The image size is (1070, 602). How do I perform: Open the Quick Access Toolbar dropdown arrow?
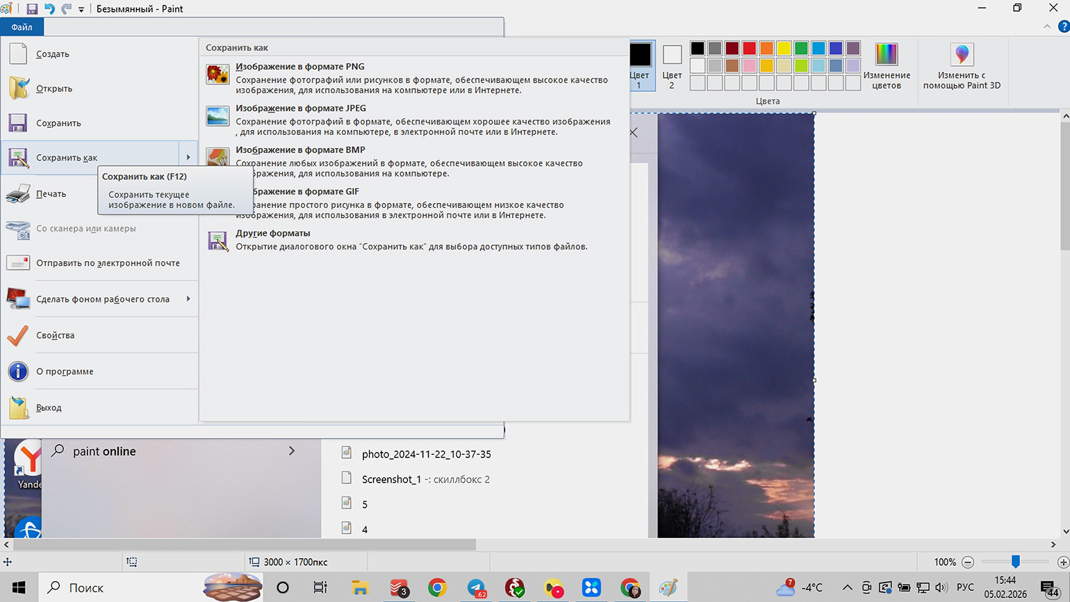point(81,10)
